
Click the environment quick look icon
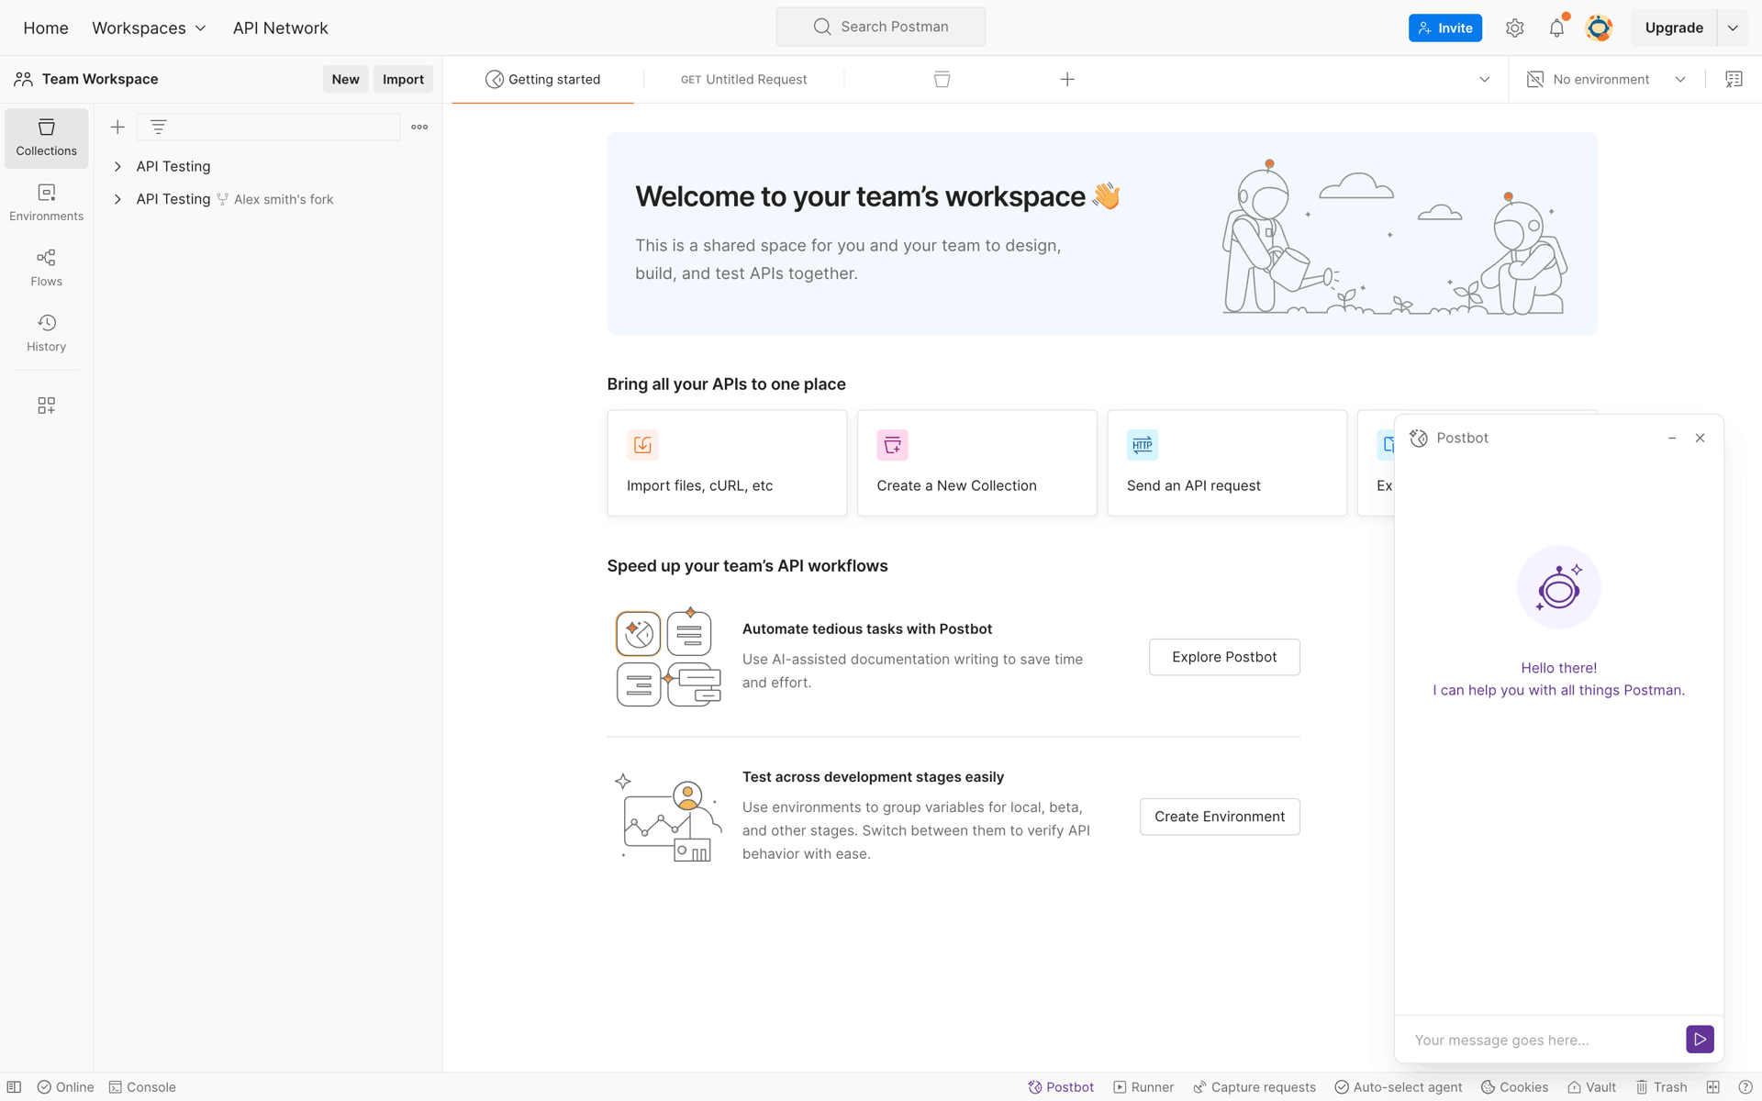click(x=1734, y=79)
